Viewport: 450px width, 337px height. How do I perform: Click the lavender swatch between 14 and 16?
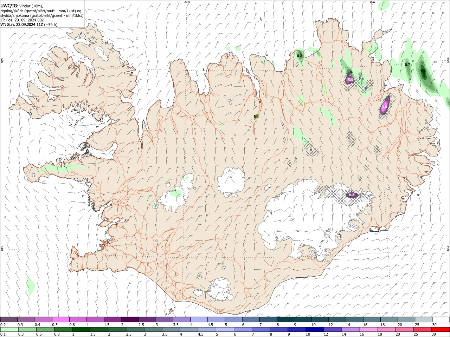351,330
